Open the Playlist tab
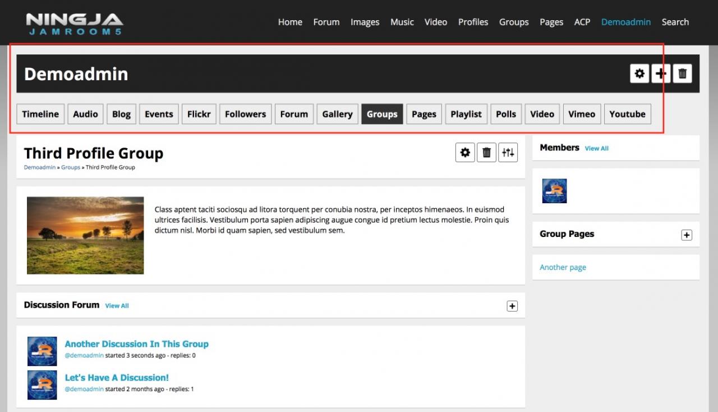Screen dimensions: 718x412 (466, 114)
